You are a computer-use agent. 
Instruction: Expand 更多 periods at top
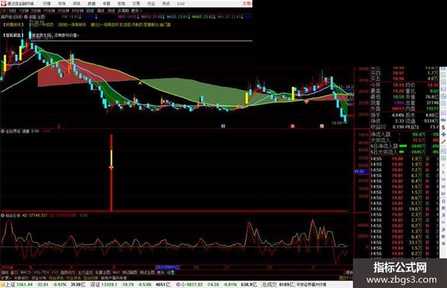coord(136,10)
